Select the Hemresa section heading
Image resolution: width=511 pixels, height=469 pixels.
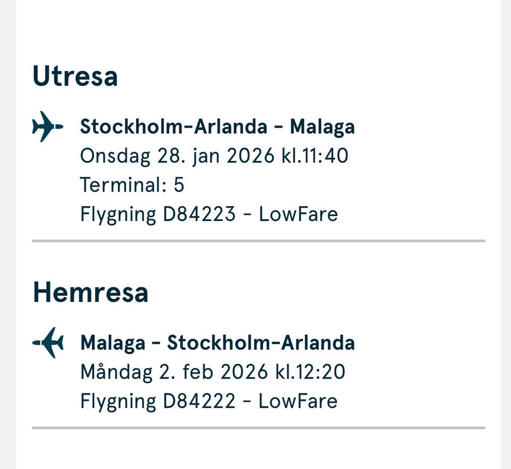90,292
